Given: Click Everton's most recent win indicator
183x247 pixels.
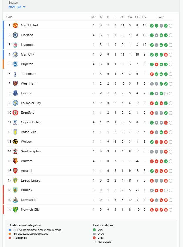Looking at the screenshot, I should [x=161, y=93].
